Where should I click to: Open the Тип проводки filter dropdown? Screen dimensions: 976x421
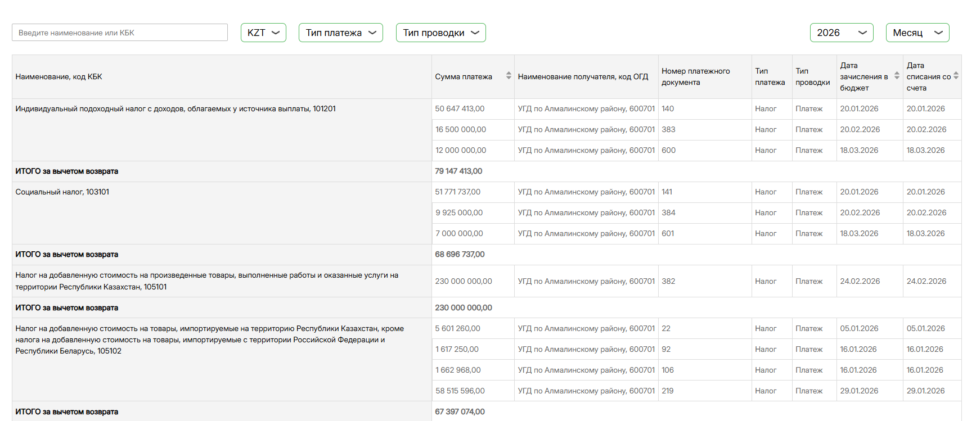(x=440, y=33)
